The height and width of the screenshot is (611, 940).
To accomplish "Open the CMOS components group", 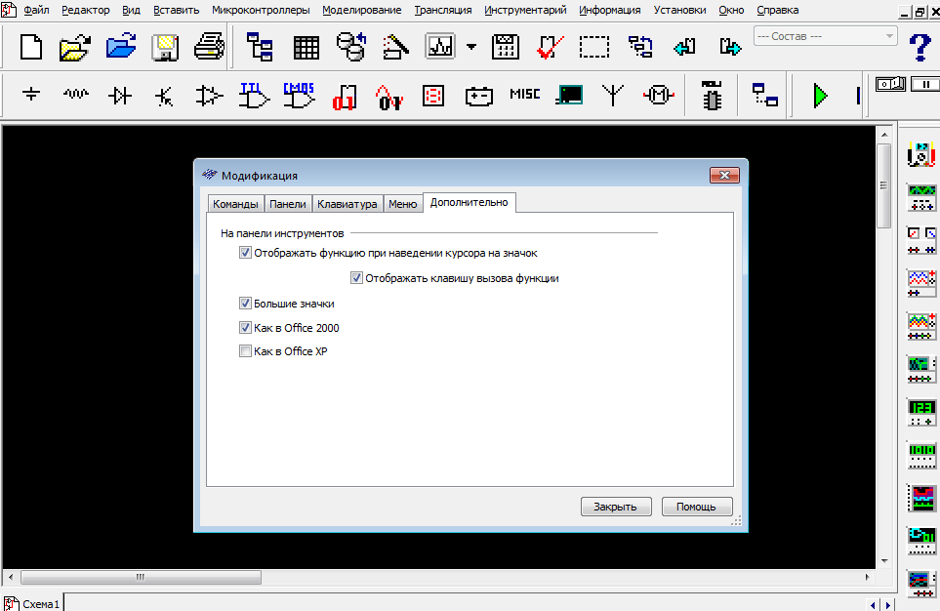I will click(x=299, y=96).
